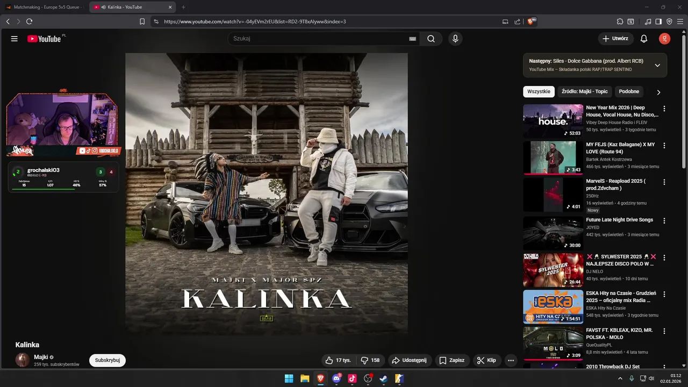Click the Zapisz save button
This screenshot has width=688, height=387.
tap(451, 360)
